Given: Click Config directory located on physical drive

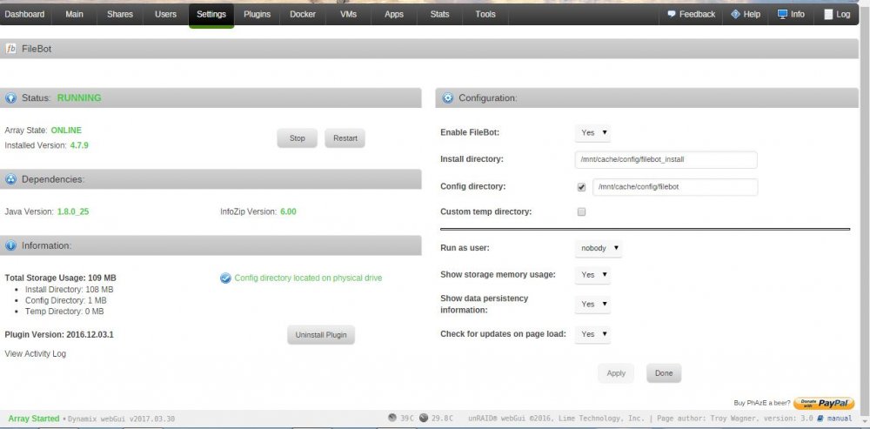Looking at the screenshot, I should [x=309, y=278].
